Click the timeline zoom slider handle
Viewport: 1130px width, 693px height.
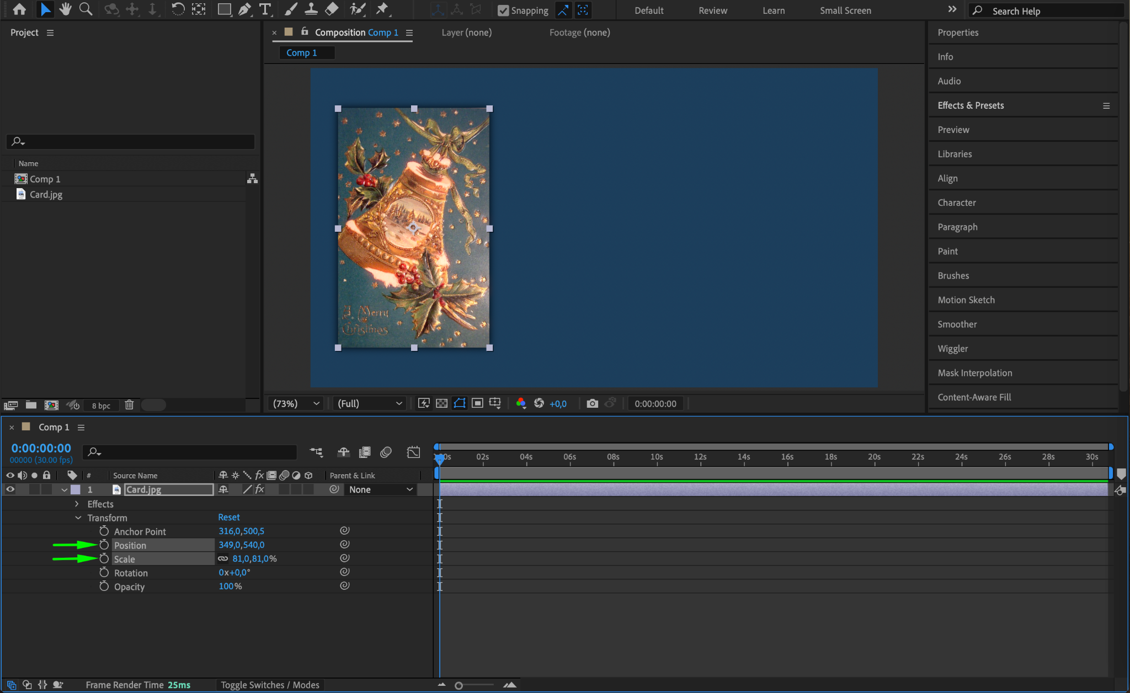click(x=459, y=685)
